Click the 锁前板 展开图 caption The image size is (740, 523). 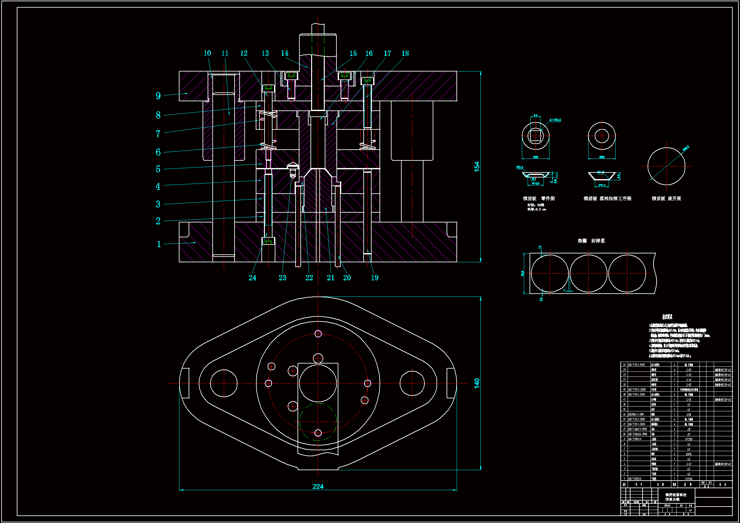[x=666, y=198]
